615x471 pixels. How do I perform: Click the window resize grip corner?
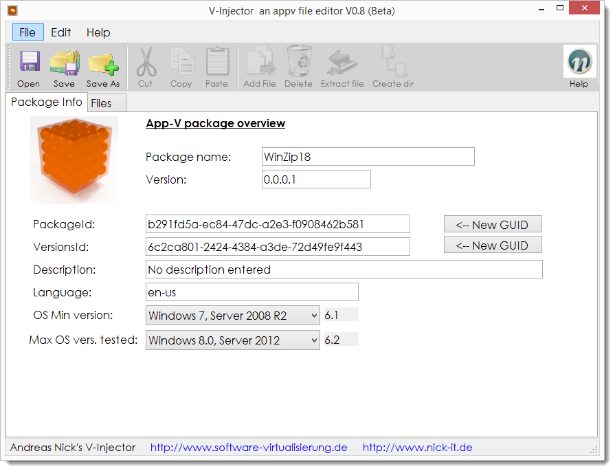click(594, 450)
